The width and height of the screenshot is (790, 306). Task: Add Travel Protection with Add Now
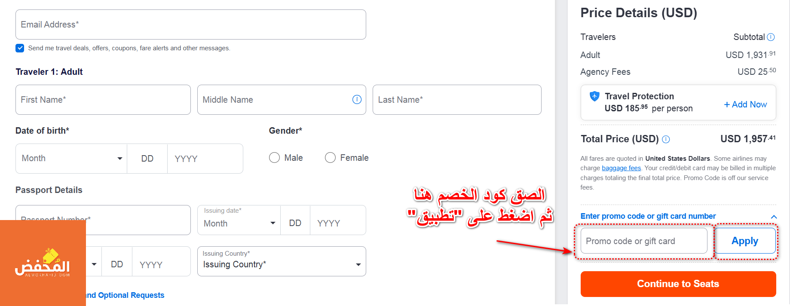(745, 104)
